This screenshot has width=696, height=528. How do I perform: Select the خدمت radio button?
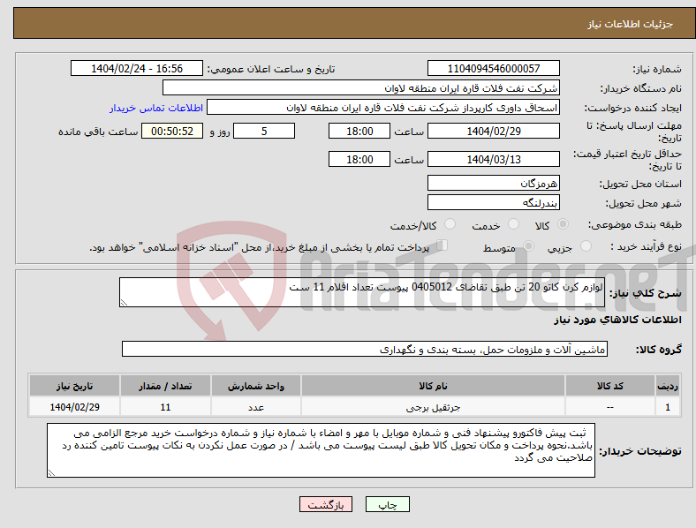tap(513, 224)
